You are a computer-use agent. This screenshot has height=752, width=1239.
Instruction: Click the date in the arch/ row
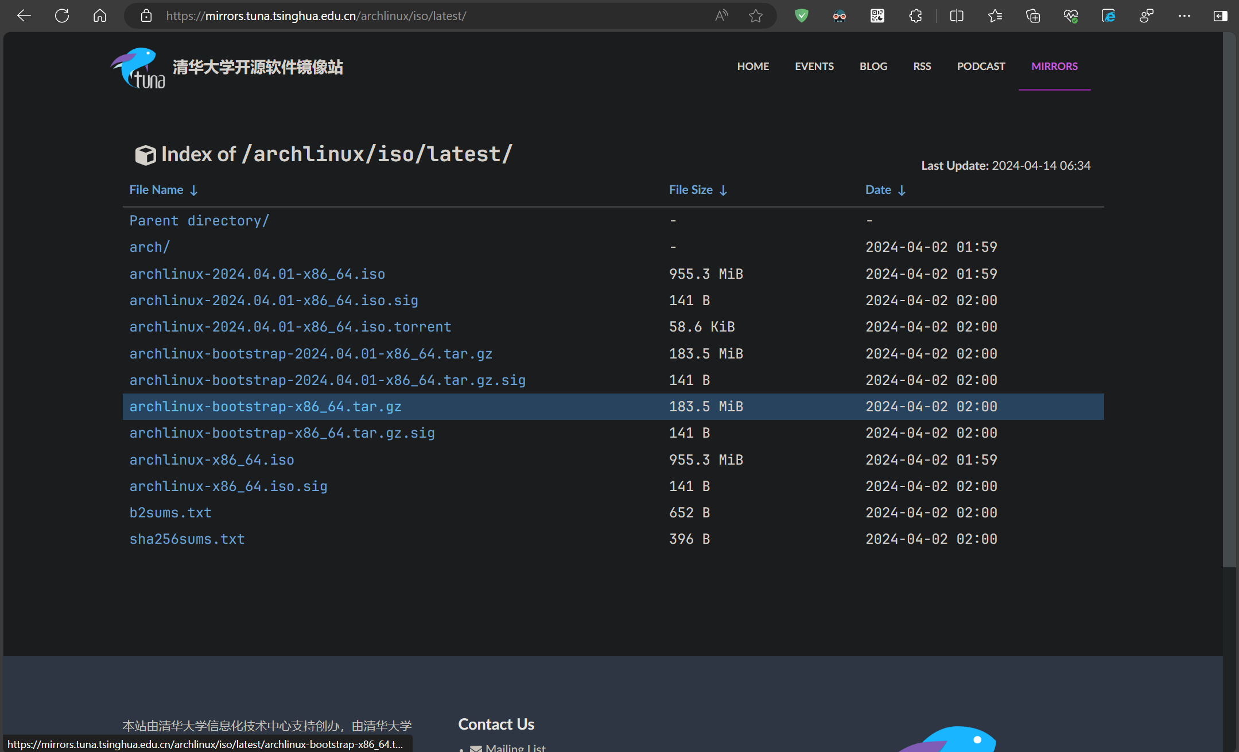(x=931, y=247)
